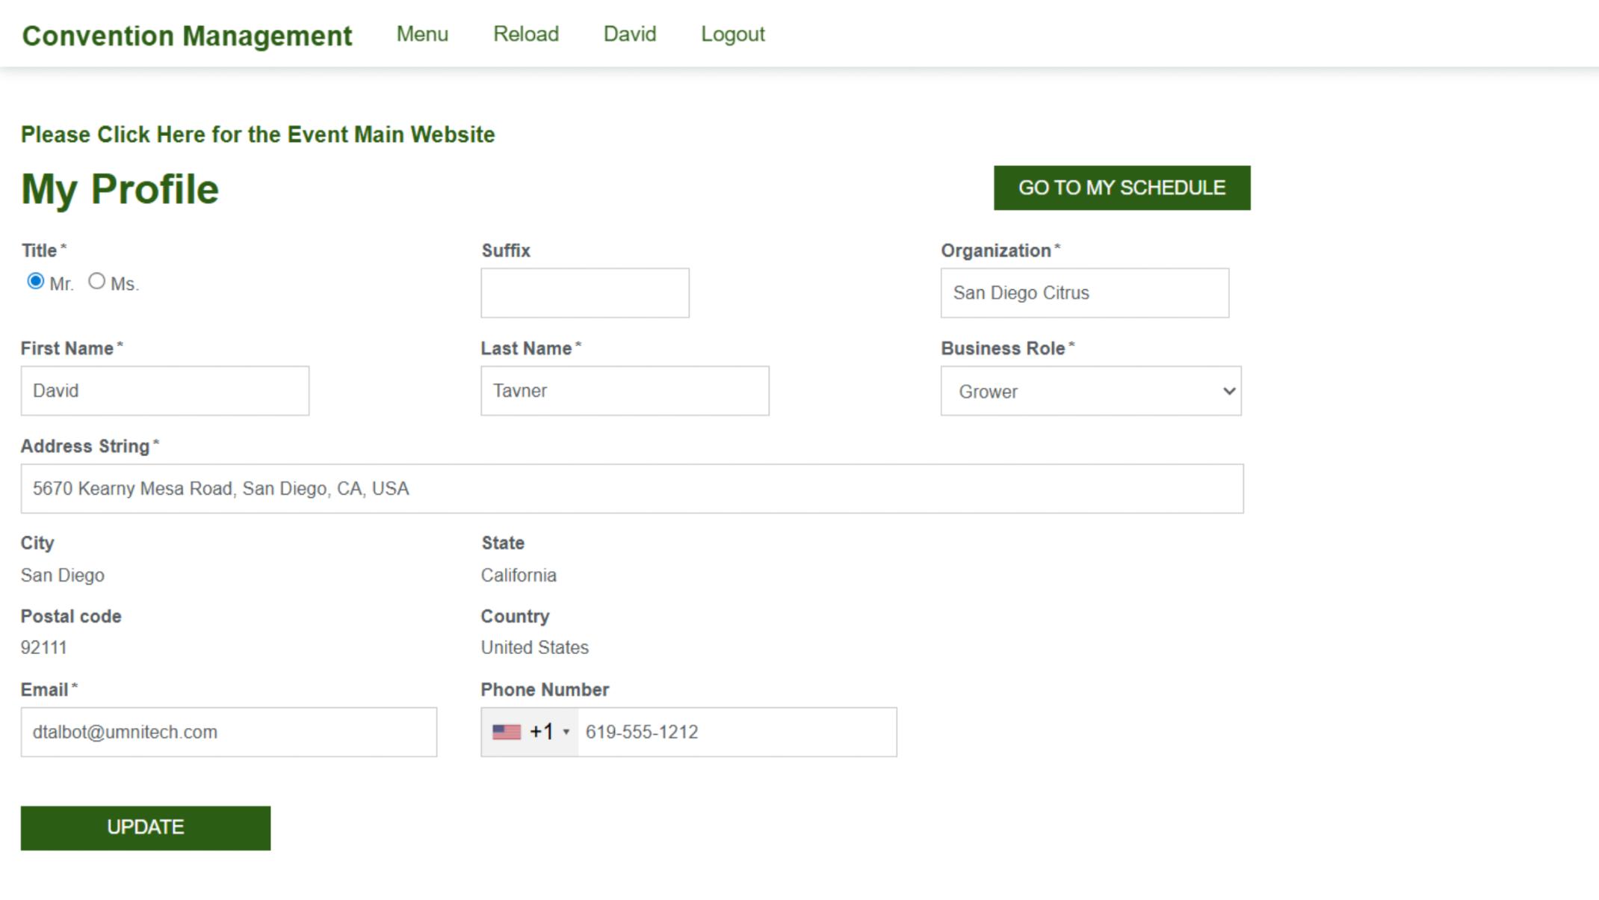Click the Update button

tap(146, 827)
